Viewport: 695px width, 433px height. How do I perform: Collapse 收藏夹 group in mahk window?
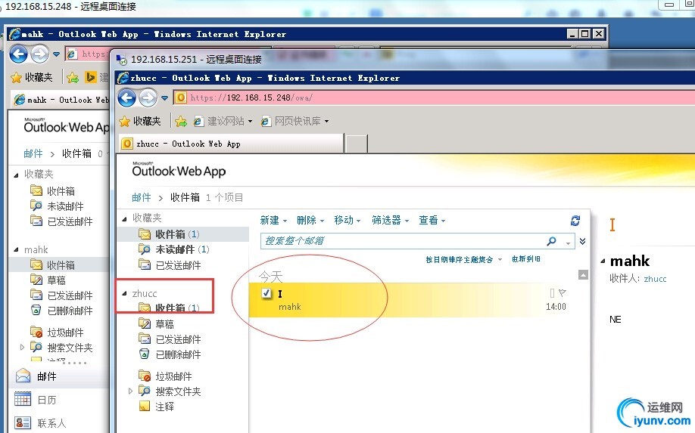click(x=17, y=175)
